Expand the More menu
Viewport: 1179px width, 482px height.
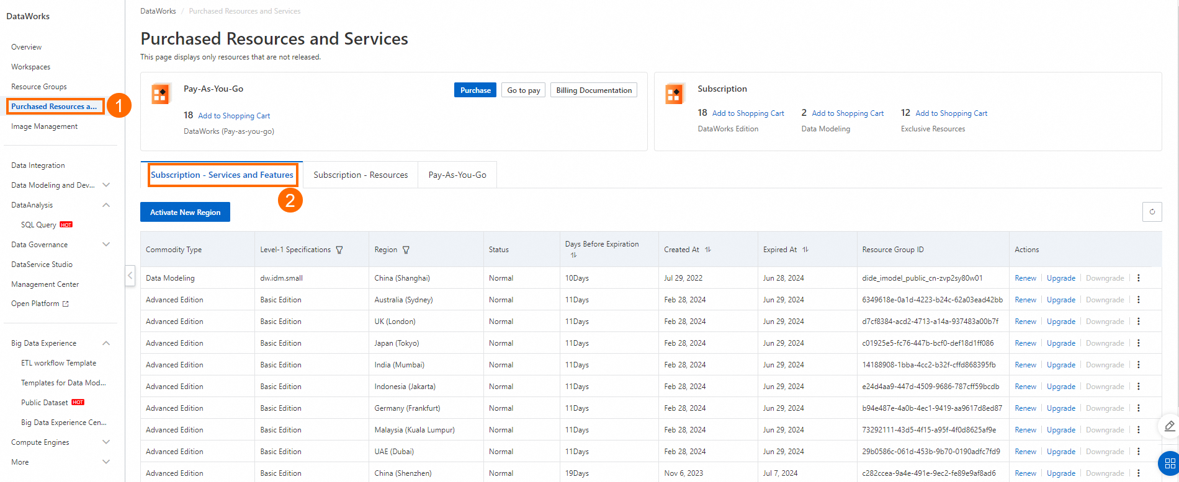[x=106, y=462]
